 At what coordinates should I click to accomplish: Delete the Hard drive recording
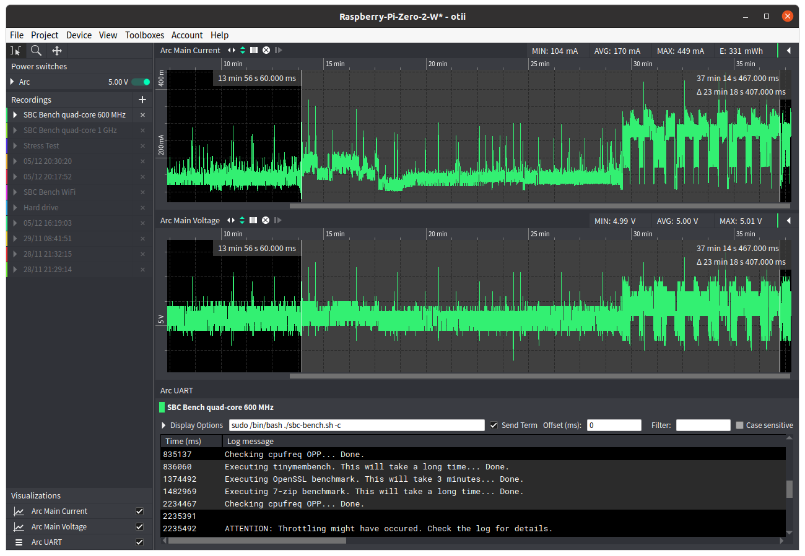(142, 208)
